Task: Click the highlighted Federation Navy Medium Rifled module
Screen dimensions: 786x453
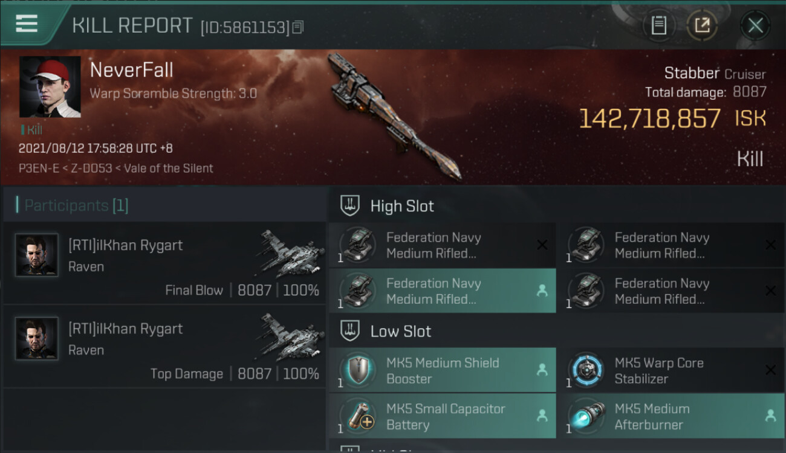Action: [x=442, y=291]
